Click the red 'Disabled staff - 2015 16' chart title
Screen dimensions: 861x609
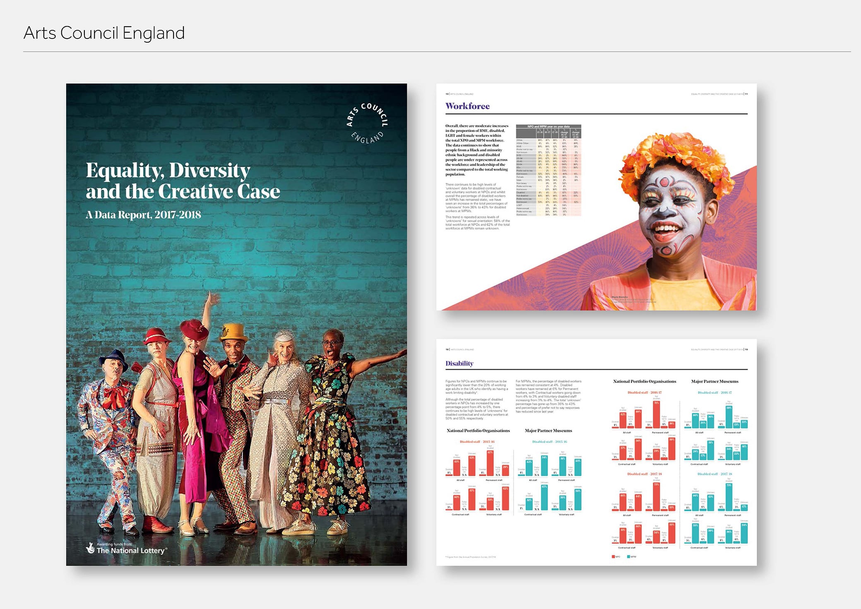pyautogui.click(x=477, y=442)
